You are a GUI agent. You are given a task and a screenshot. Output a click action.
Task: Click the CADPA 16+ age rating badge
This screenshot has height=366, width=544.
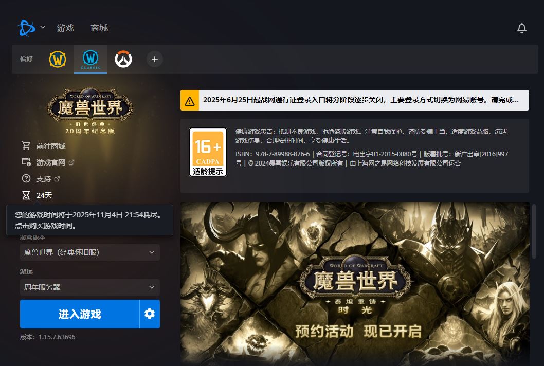[208, 152]
